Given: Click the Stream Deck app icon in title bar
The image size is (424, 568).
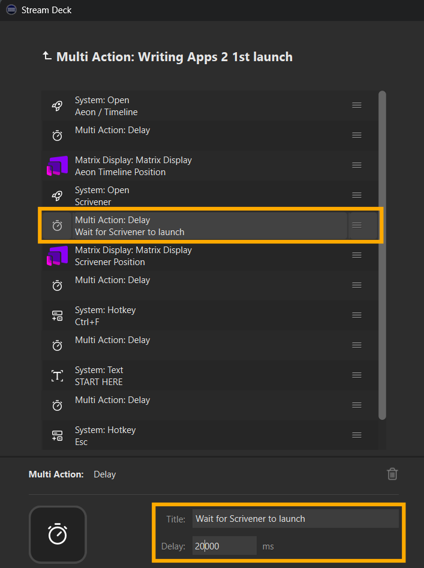Looking at the screenshot, I should coord(11,10).
